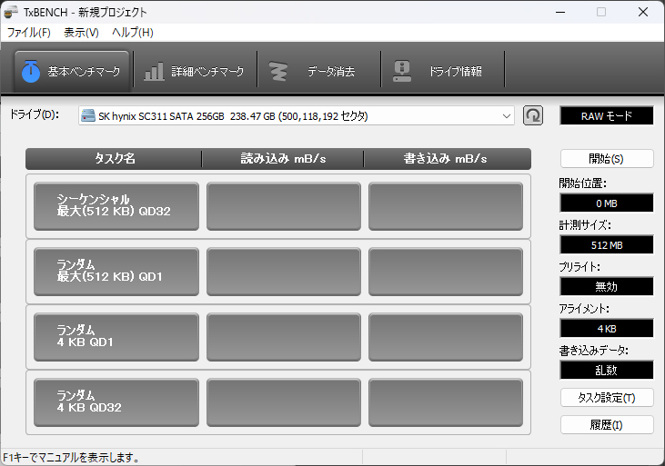Click the 履歴(I) history button
This screenshot has height=466, width=665.
click(607, 425)
